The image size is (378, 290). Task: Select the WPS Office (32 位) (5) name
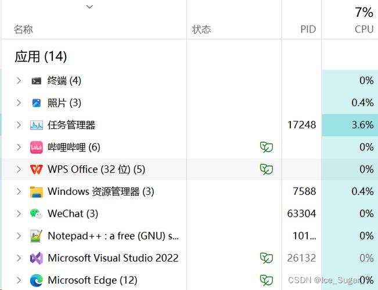[96, 169]
